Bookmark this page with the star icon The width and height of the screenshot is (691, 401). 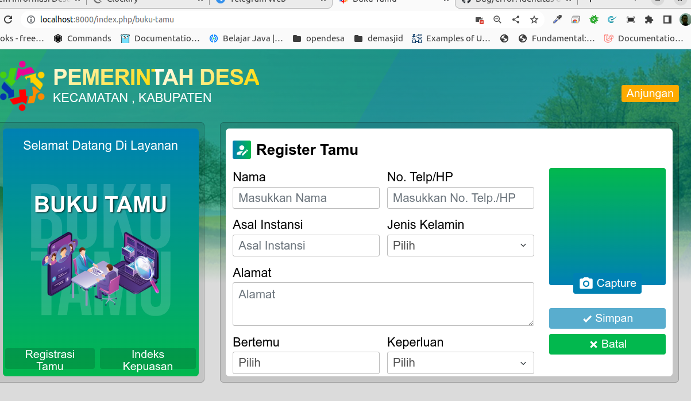click(534, 19)
